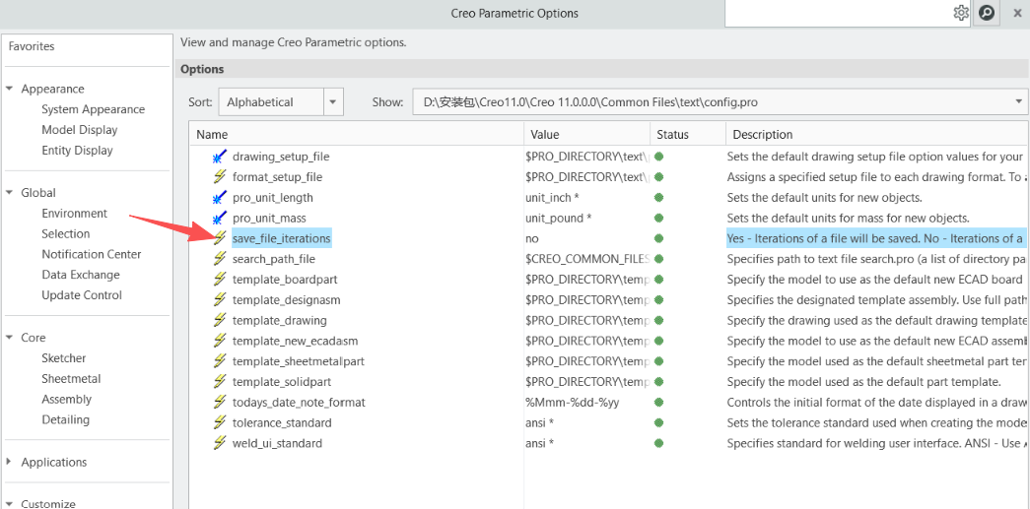Click the lightning icon beside template_drawing

[220, 320]
